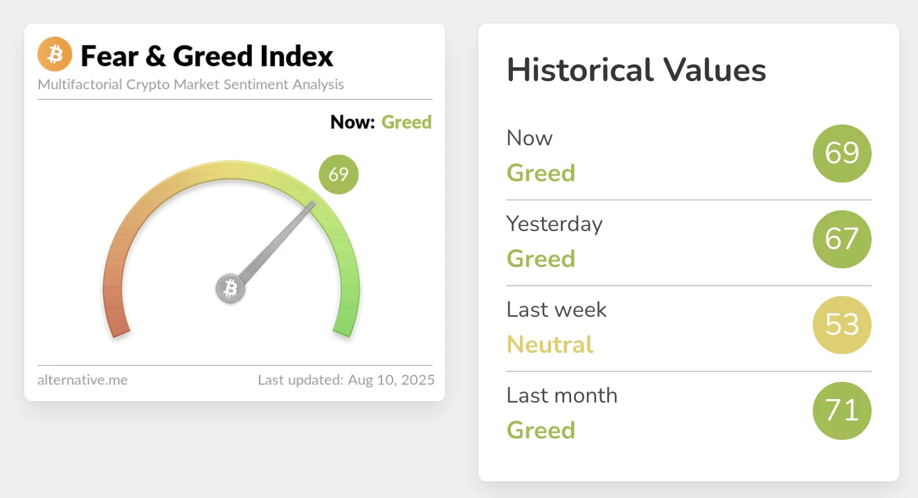Viewport: 918px width, 498px height.
Task: Select the Last week row label
Action: (x=557, y=309)
